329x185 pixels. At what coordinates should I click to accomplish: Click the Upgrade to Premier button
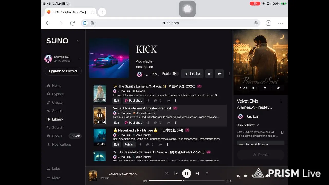(63, 71)
